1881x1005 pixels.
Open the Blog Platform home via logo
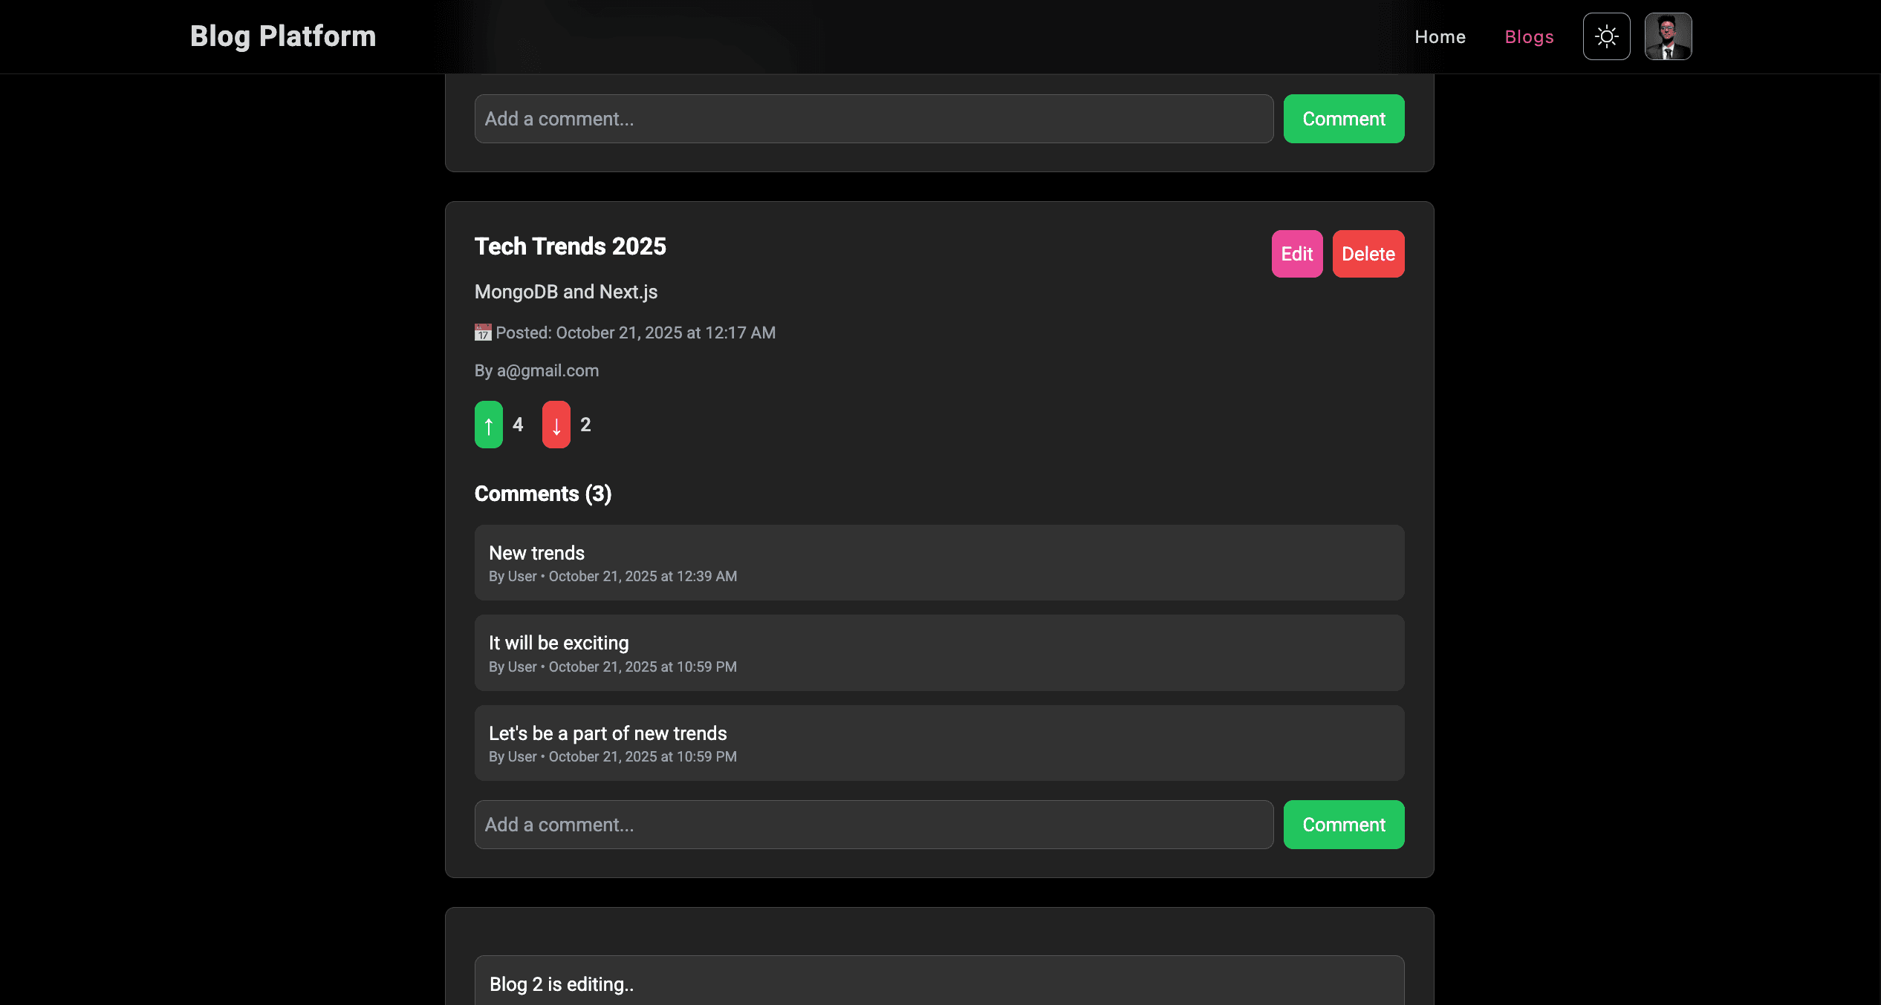pos(283,35)
